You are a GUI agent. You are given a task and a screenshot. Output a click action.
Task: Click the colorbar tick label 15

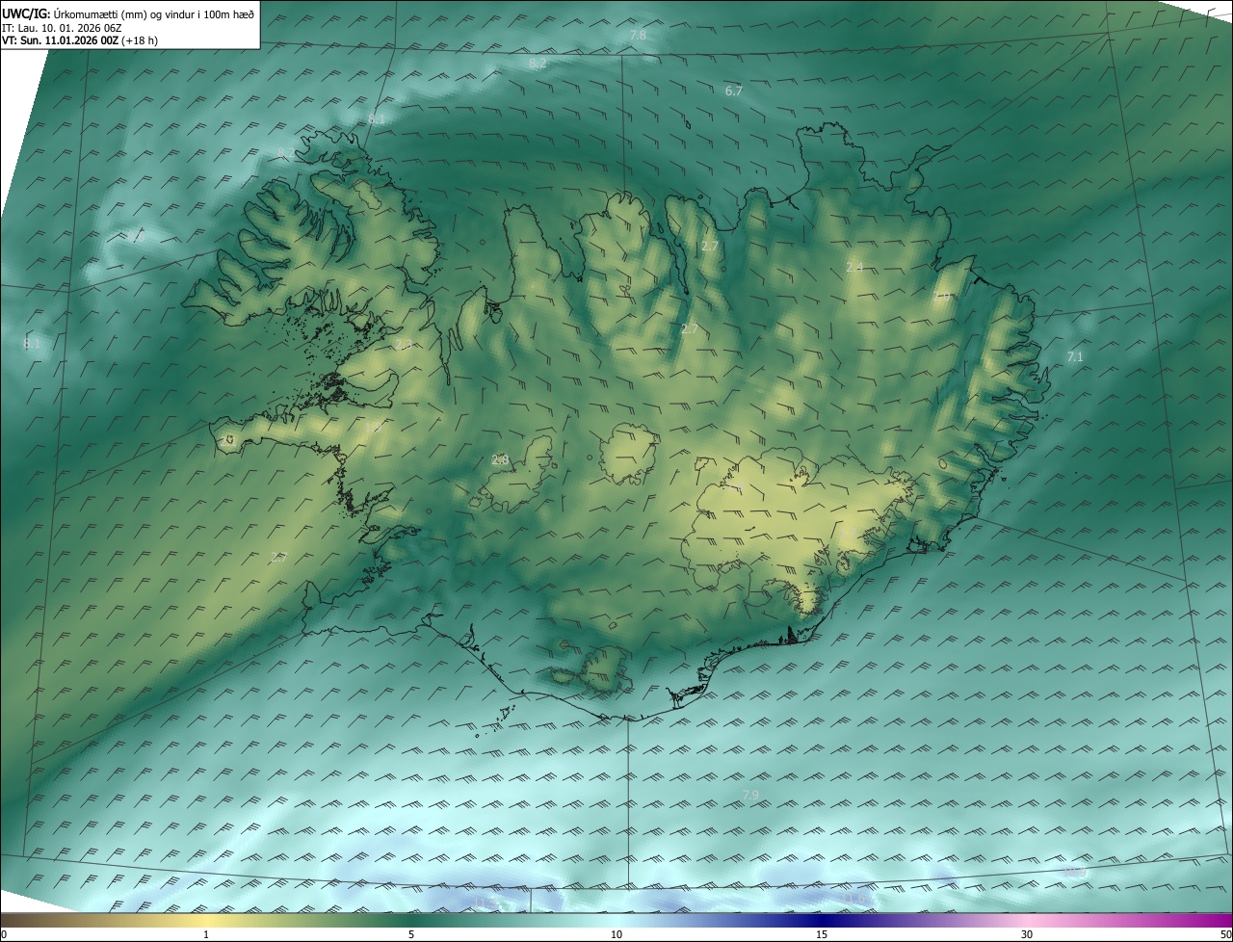[822, 934]
